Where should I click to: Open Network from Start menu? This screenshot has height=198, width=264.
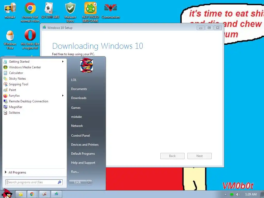pyautogui.click(x=77, y=126)
